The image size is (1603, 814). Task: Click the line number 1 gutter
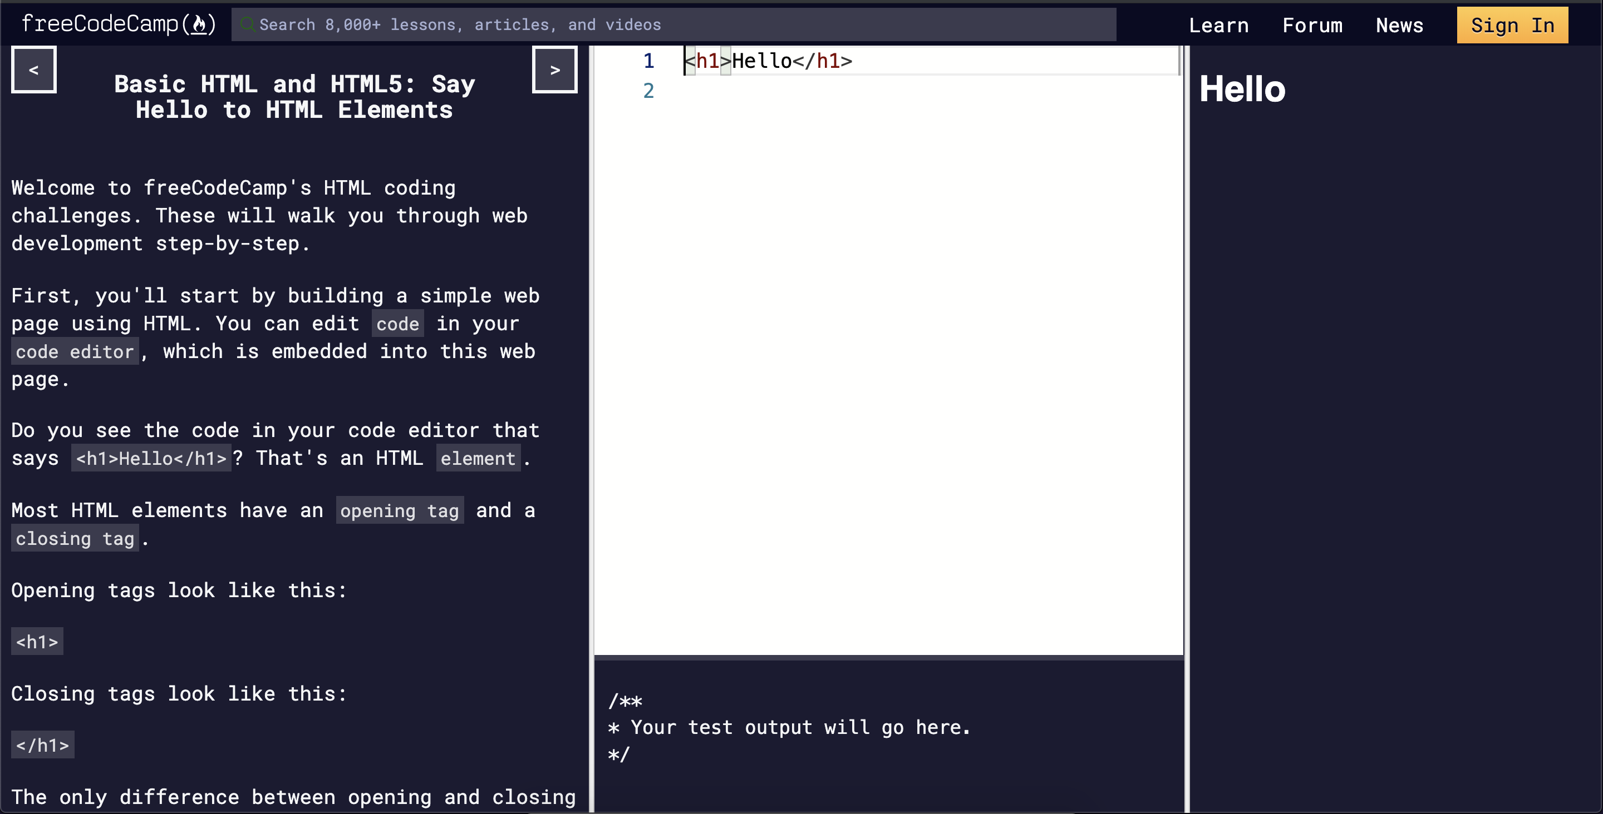(x=648, y=61)
